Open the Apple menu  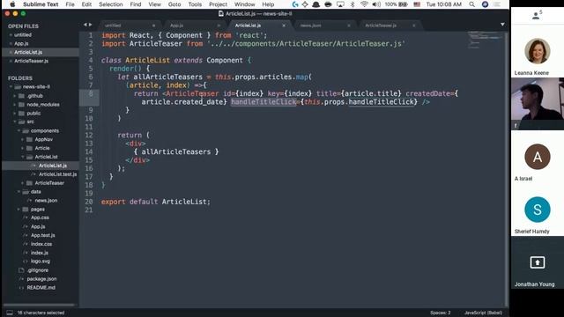point(12,4)
